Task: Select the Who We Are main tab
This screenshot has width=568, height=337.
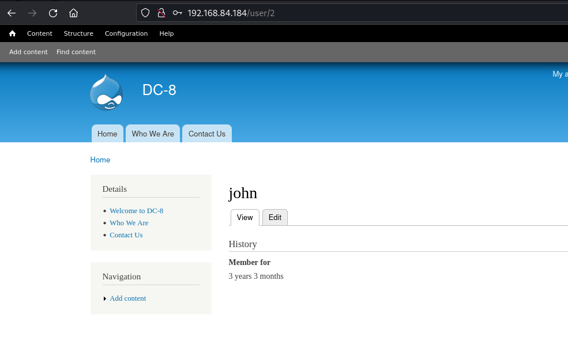Action: (153, 134)
